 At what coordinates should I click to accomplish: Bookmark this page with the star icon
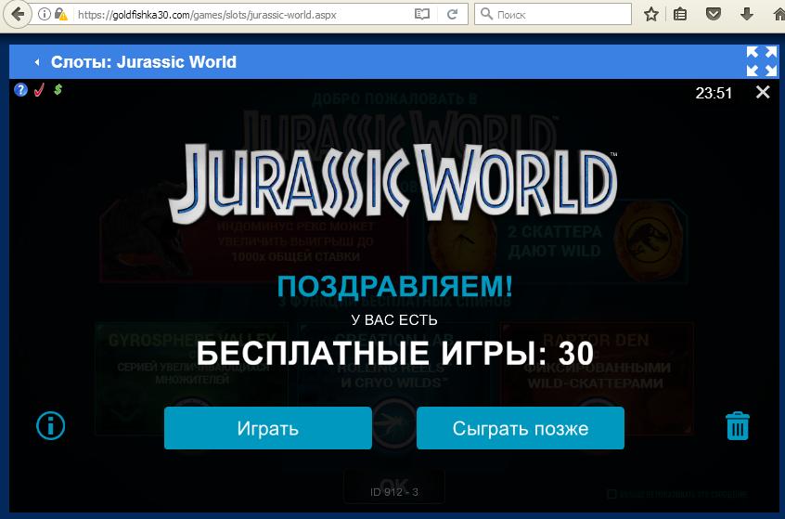click(x=650, y=14)
